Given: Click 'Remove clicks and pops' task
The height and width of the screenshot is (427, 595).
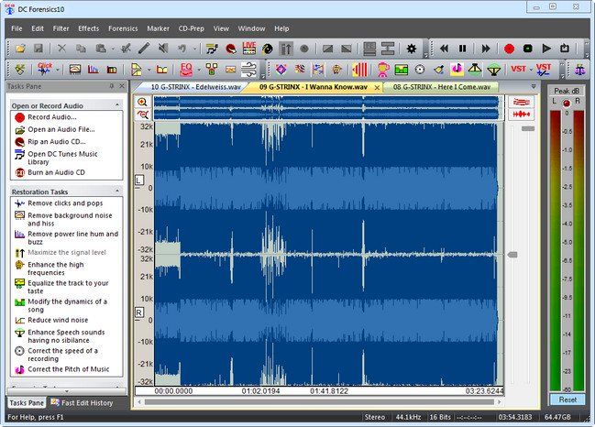Looking at the screenshot, I should coord(64,203).
